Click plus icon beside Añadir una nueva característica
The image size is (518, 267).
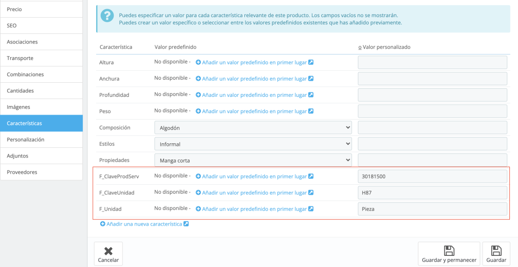point(103,224)
